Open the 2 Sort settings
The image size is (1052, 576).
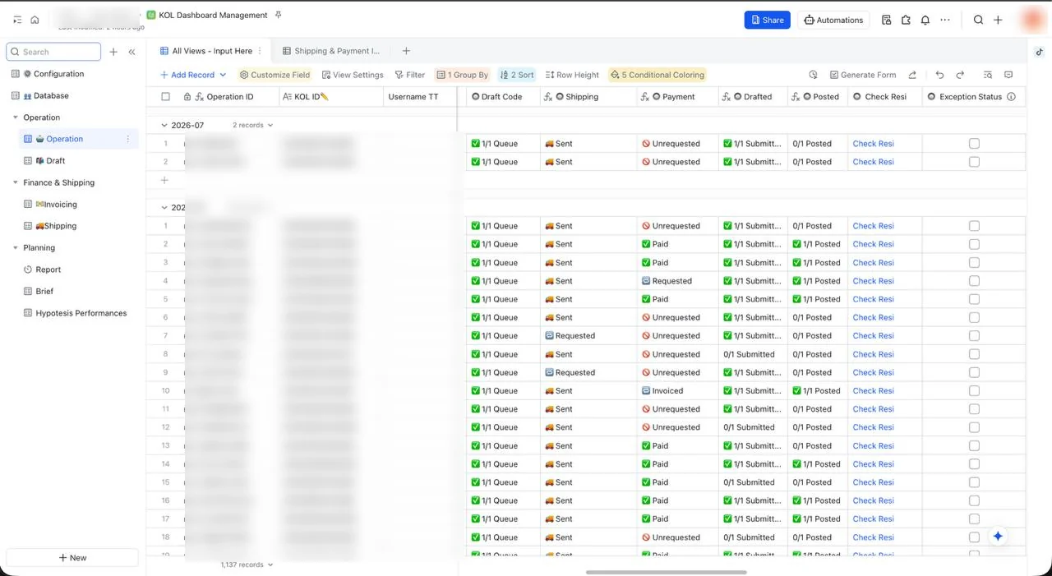(x=516, y=75)
